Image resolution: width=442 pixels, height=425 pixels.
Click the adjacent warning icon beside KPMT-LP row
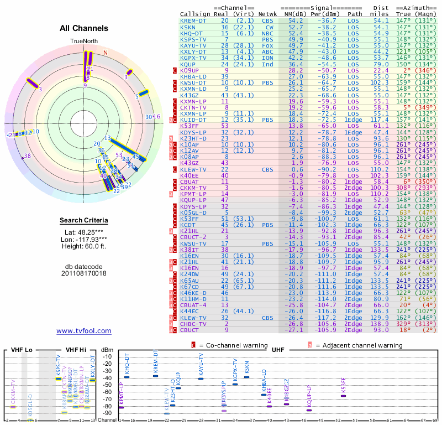[171, 194]
